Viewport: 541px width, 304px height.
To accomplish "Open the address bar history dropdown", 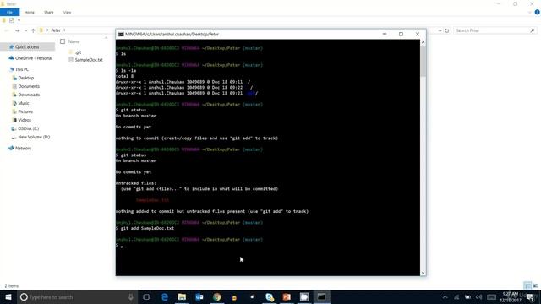I will point(440,30).
